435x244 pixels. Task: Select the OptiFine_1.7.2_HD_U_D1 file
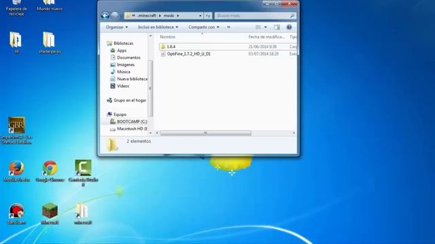(189, 54)
